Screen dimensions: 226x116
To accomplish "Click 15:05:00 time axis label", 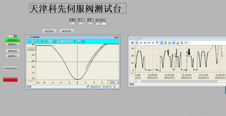I will tap(169, 75).
